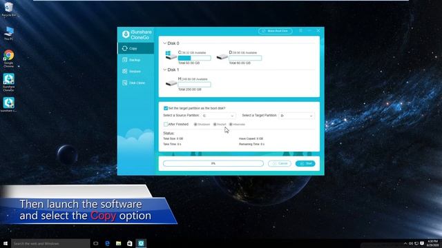The image size is (442, 248).
Task: Open iSunshare CloneGo desktop shortcut
Action: point(9,82)
